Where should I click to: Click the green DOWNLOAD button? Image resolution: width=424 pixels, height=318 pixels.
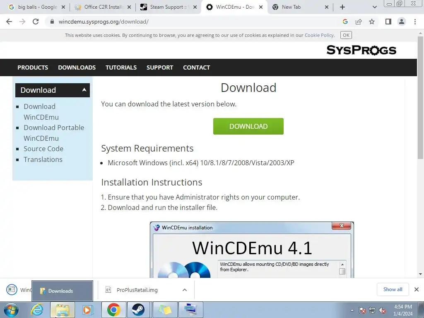pyautogui.click(x=248, y=126)
